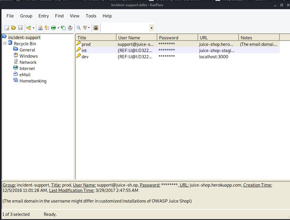The width and height of the screenshot is (290, 220).
Task: Save the database with the disk icon
Action: click(x=20, y=27)
